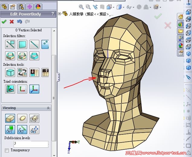This screenshot has height=157, width=192.
Task: Expand the 人頭教學 flyout tree node
Action: 60,14
